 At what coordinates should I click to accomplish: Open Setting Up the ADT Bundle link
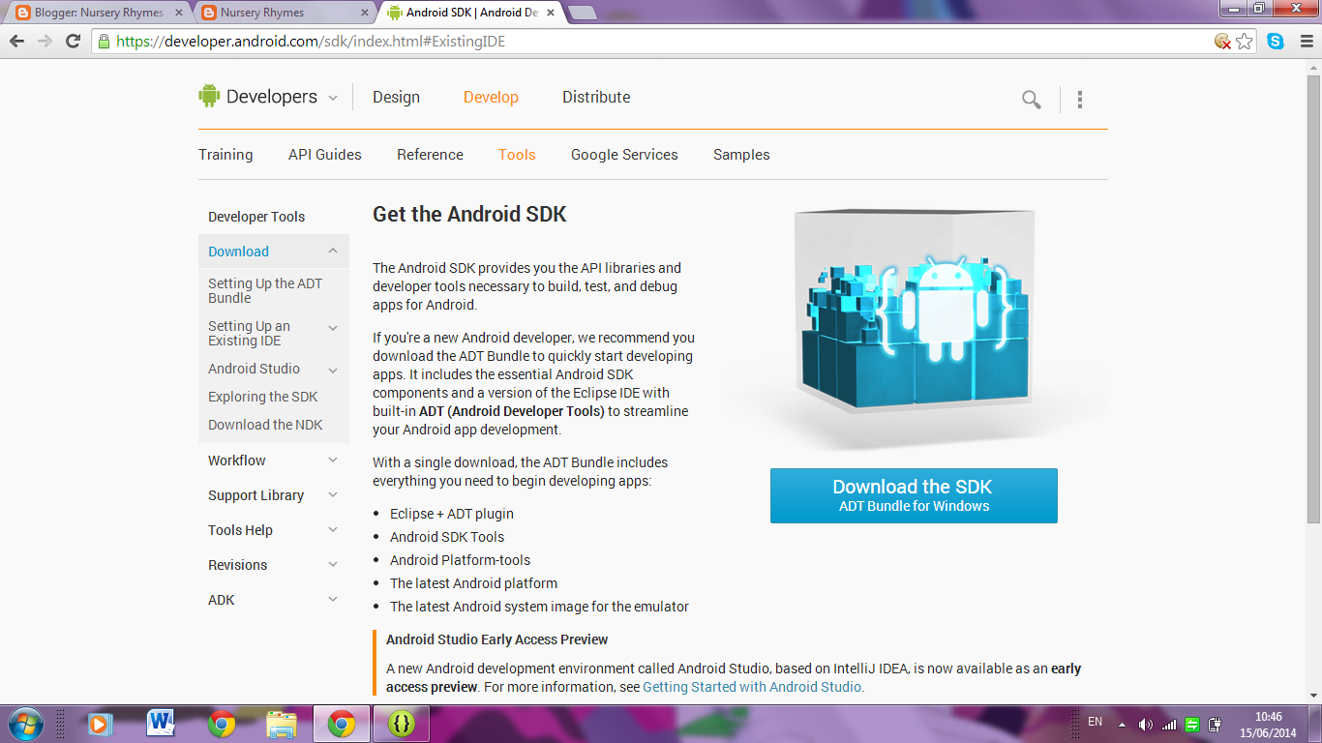click(265, 290)
